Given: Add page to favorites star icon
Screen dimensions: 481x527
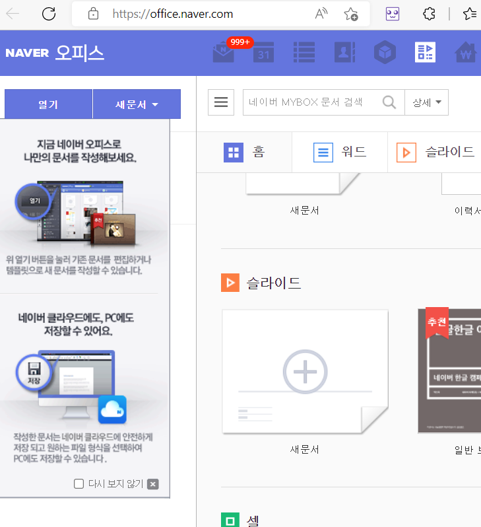Looking at the screenshot, I should coord(350,14).
